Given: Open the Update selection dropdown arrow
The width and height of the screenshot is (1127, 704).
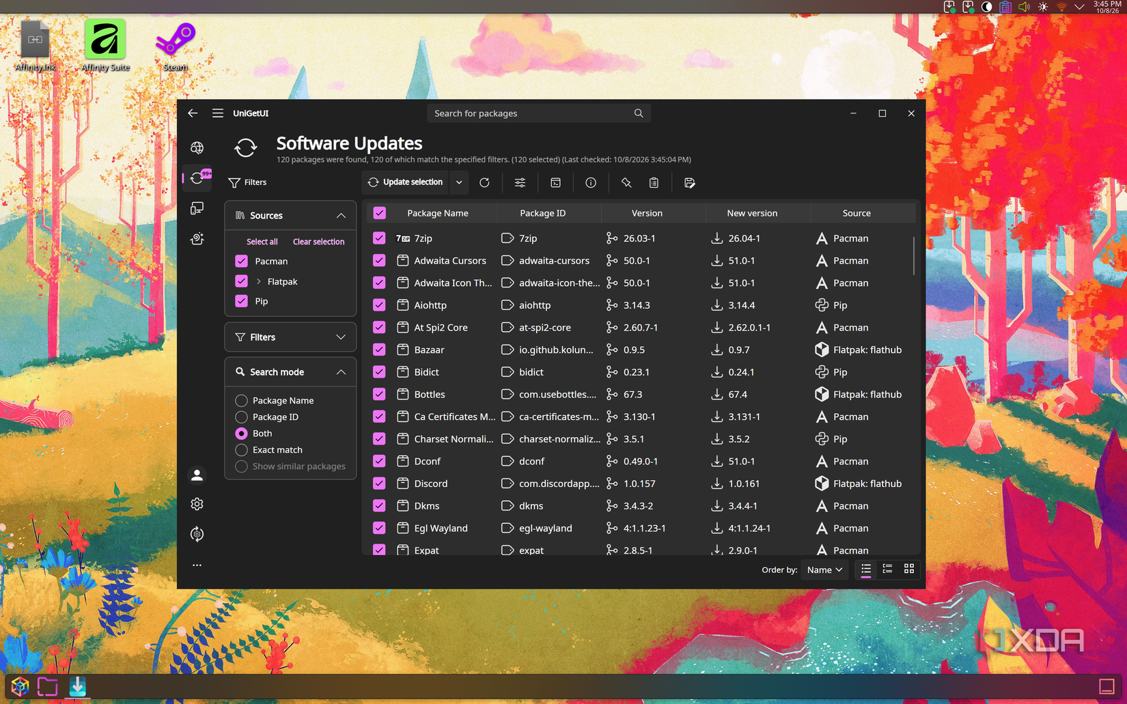Looking at the screenshot, I should pos(459,182).
